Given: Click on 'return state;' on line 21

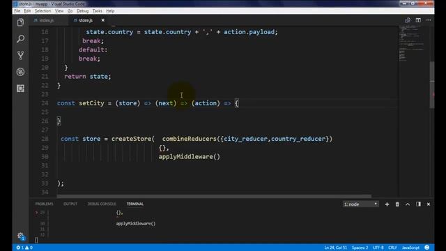Looking at the screenshot, I should pos(88,76).
